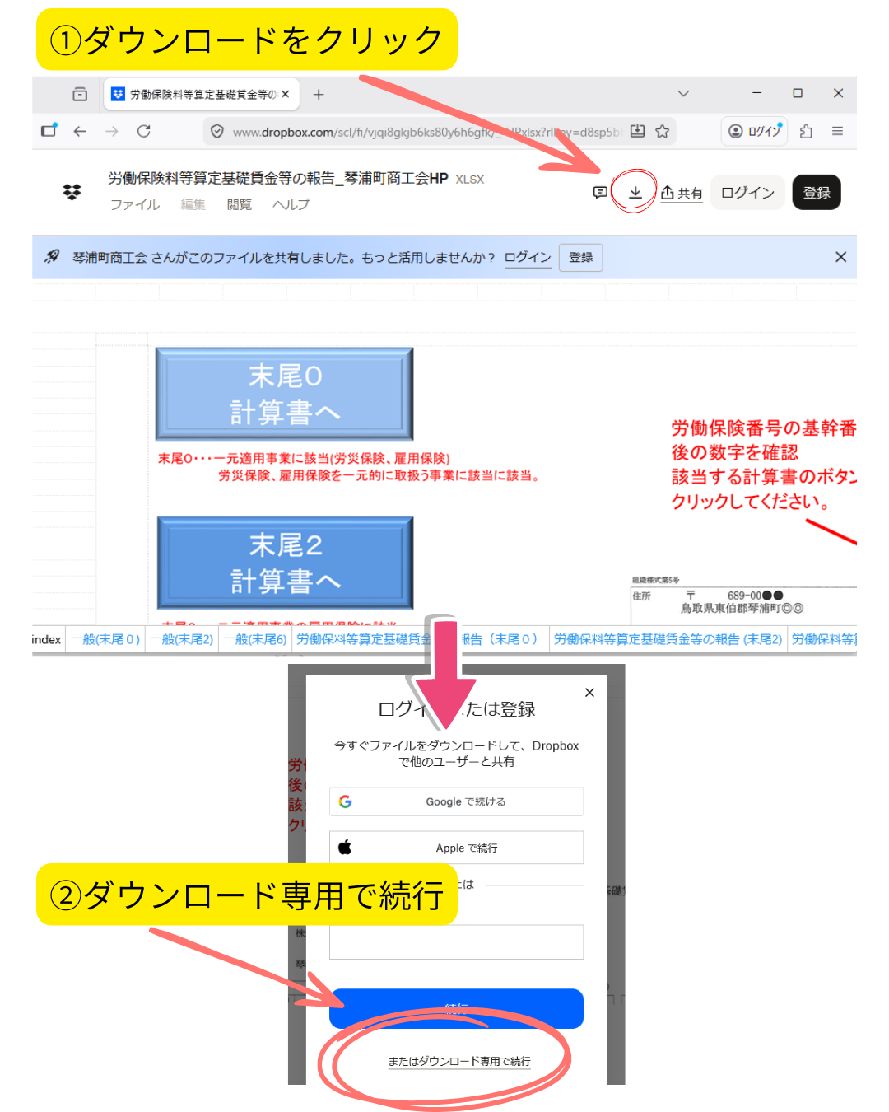This screenshot has height=1112, width=889.
Task: Click the Dropbox logo icon
Action: point(72,192)
